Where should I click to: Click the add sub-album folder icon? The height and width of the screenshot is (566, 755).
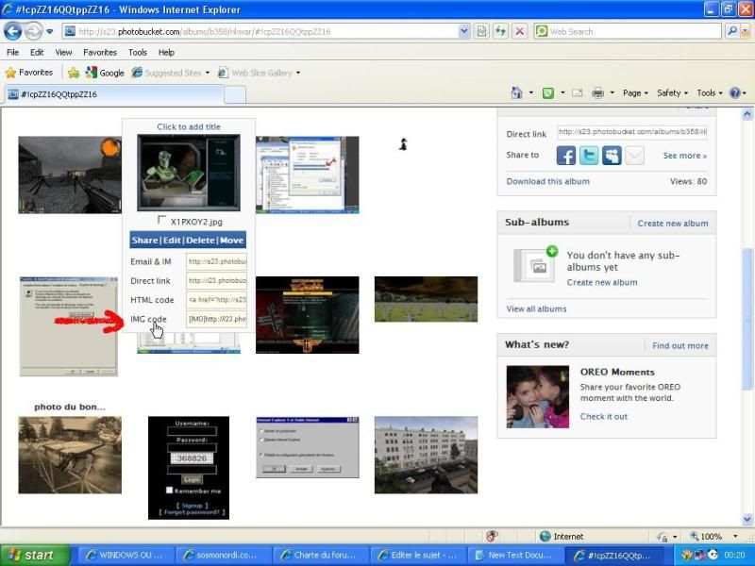pos(535,265)
